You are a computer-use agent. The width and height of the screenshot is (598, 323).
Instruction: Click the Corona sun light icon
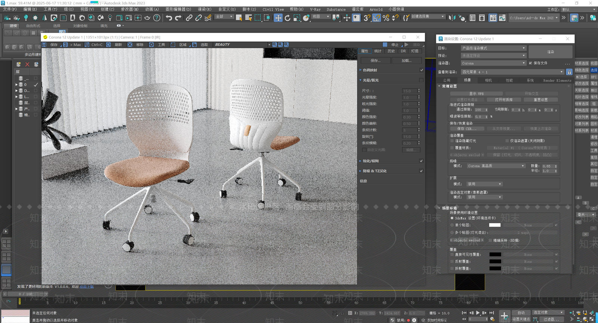(35, 18)
